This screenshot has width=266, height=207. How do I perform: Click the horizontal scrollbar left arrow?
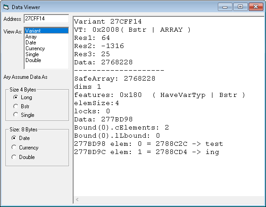77,200
